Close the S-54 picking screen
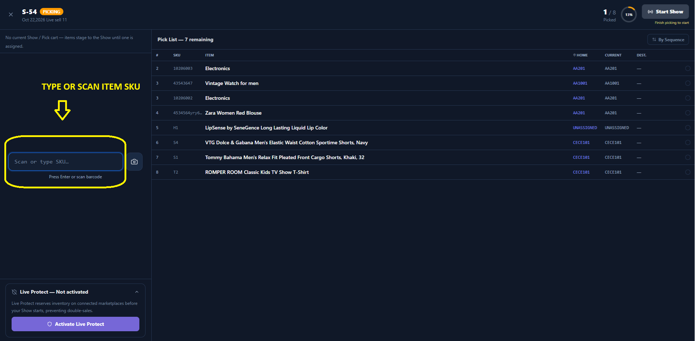This screenshot has width=695, height=341. [x=11, y=14]
